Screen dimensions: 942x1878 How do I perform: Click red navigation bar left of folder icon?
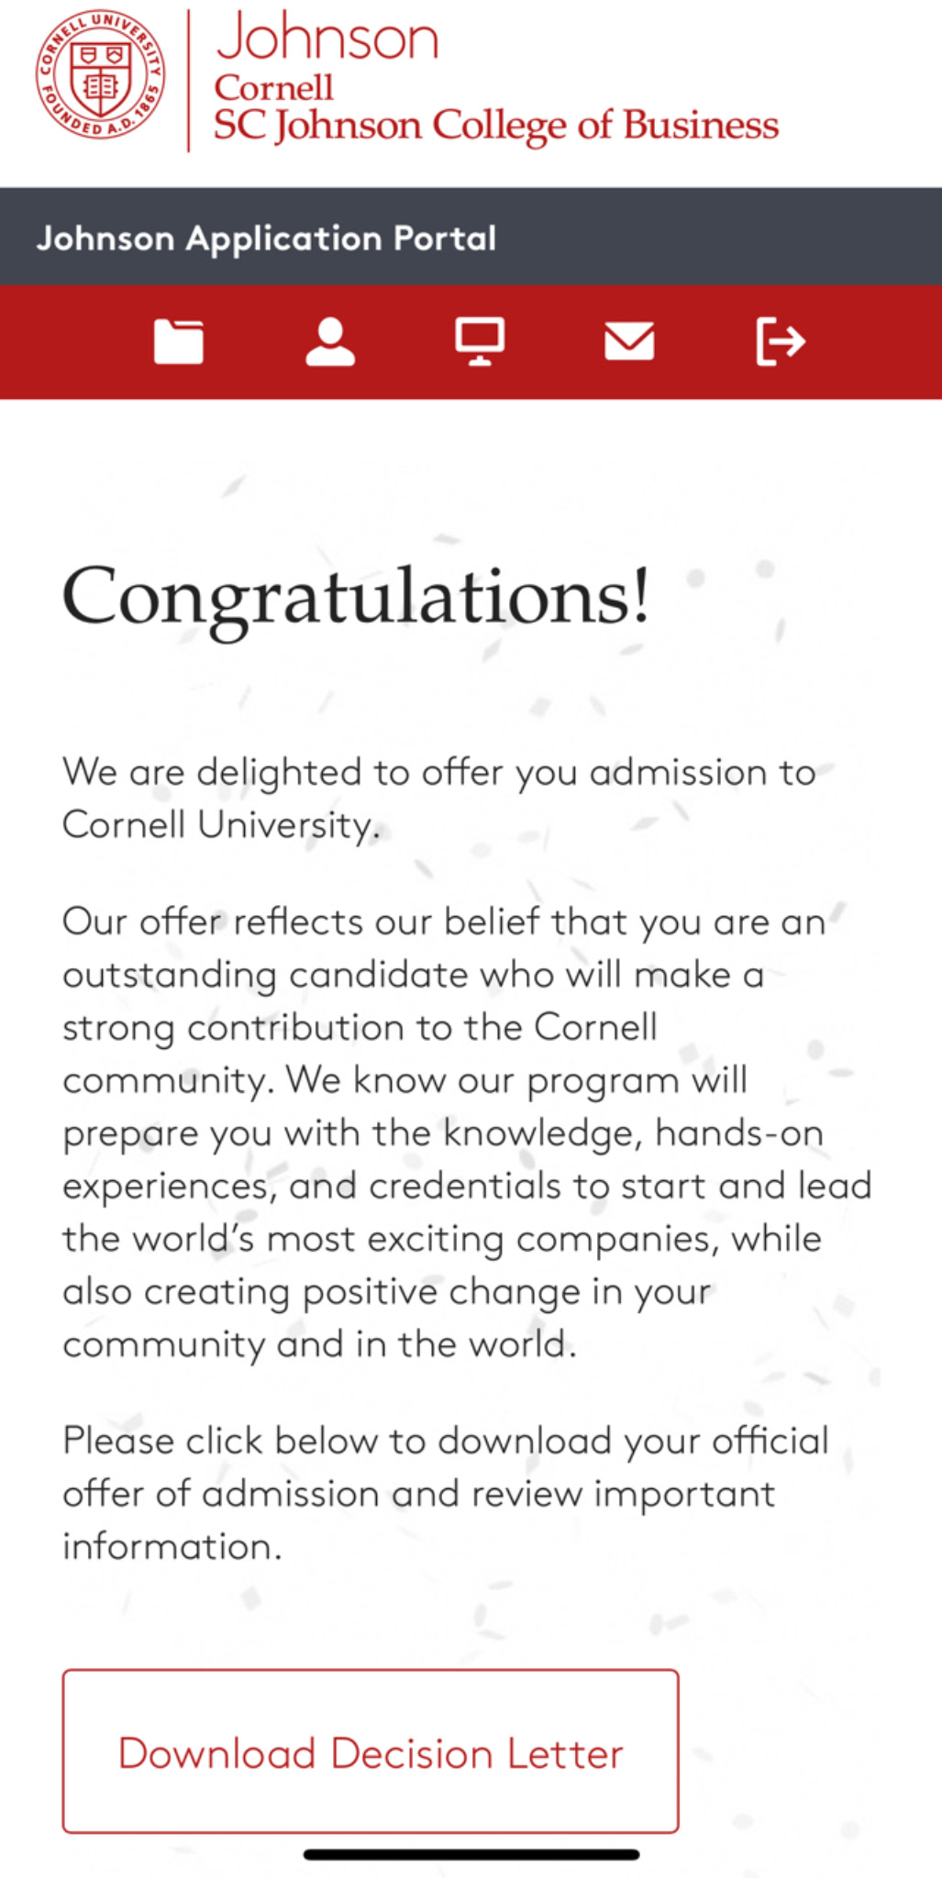73,342
